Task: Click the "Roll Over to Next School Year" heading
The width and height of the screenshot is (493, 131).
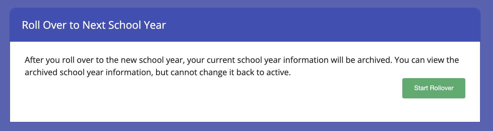Action: (94, 25)
